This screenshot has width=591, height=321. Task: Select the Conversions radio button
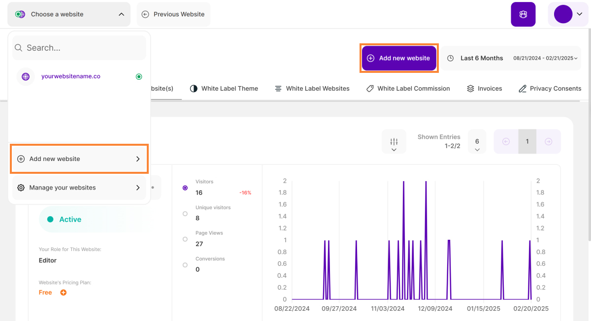click(185, 265)
